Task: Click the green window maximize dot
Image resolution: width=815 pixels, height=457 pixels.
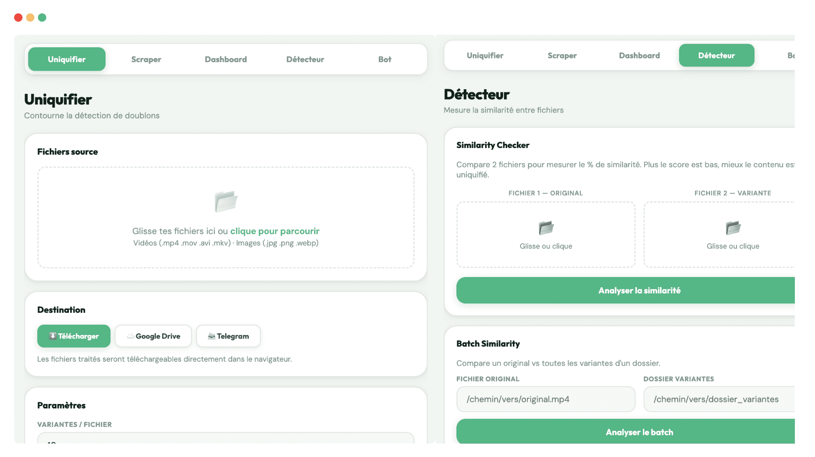Action: pyautogui.click(x=42, y=18)
